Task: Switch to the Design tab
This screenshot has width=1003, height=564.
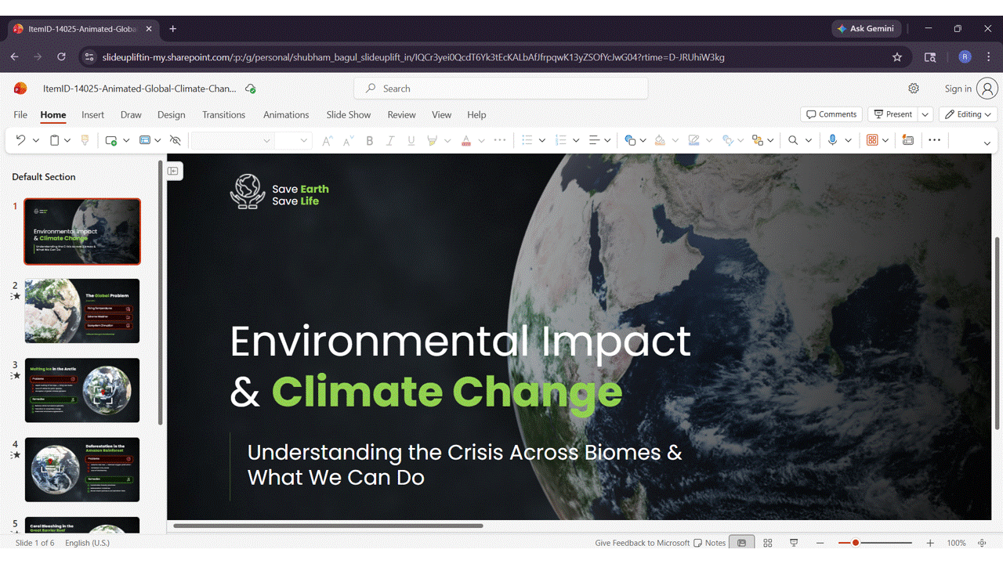Action: tap(171, 114)
